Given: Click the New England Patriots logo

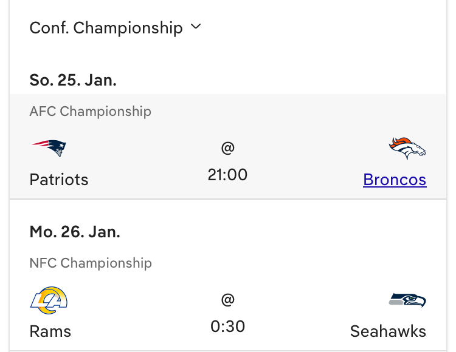Looking at the screenshot, I should pos(49,147).
